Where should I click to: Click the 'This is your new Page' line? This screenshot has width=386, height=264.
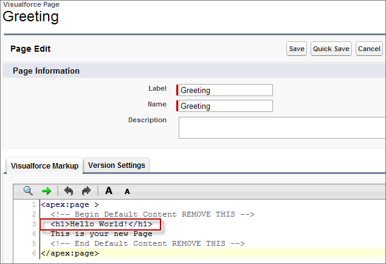click(102, 234)
